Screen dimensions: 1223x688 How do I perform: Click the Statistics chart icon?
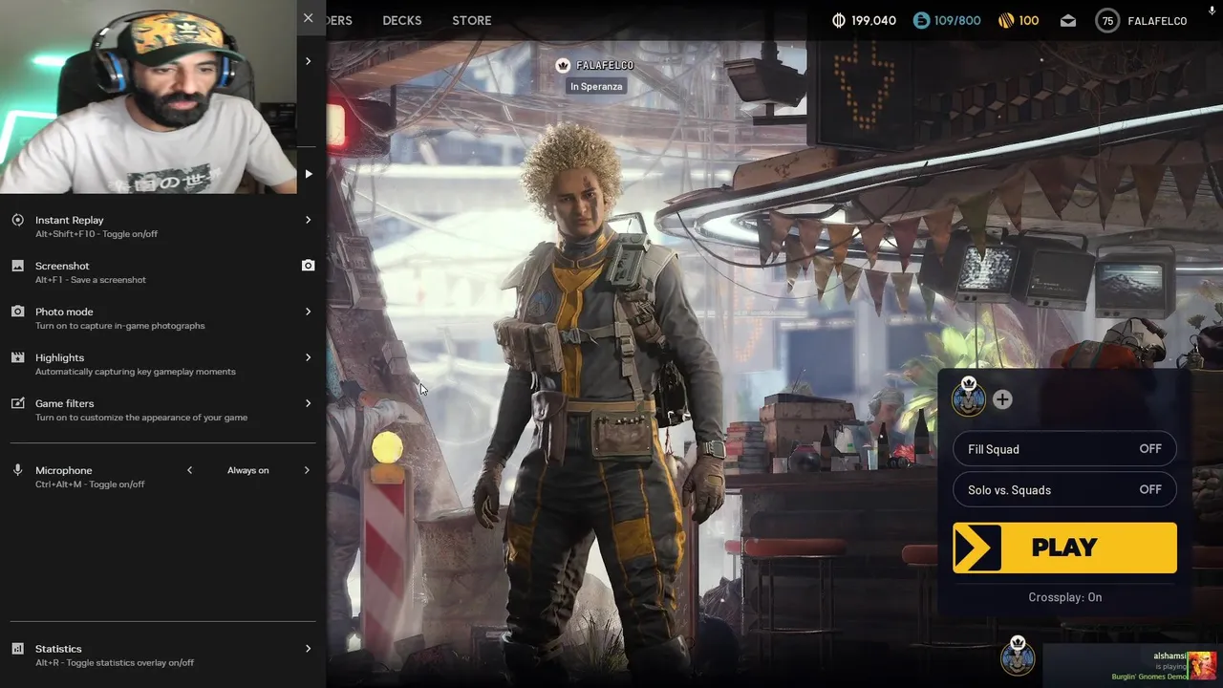coord(17,649)
